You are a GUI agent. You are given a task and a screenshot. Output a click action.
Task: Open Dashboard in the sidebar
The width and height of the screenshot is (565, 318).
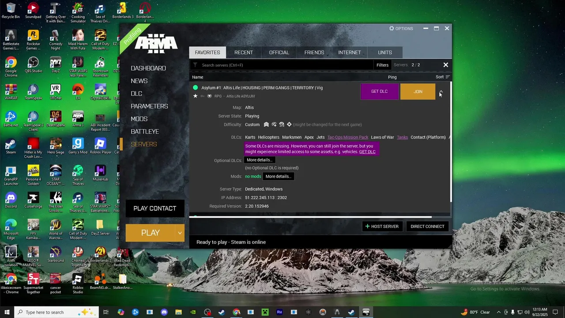click(148, 68)
